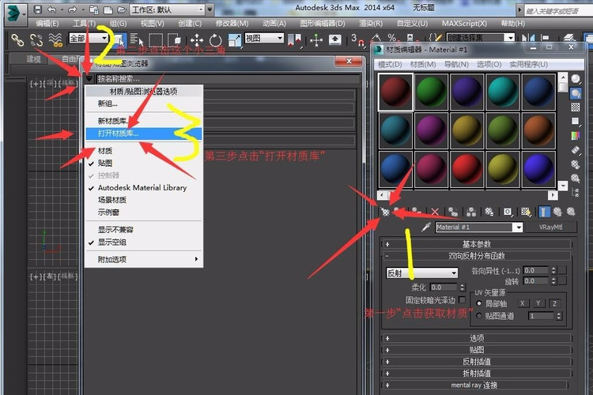Viewport: 593px width, 395px height.
Task: Toggle the checkered Background icon
Action: pyautogui.click(x=576, y=107)
